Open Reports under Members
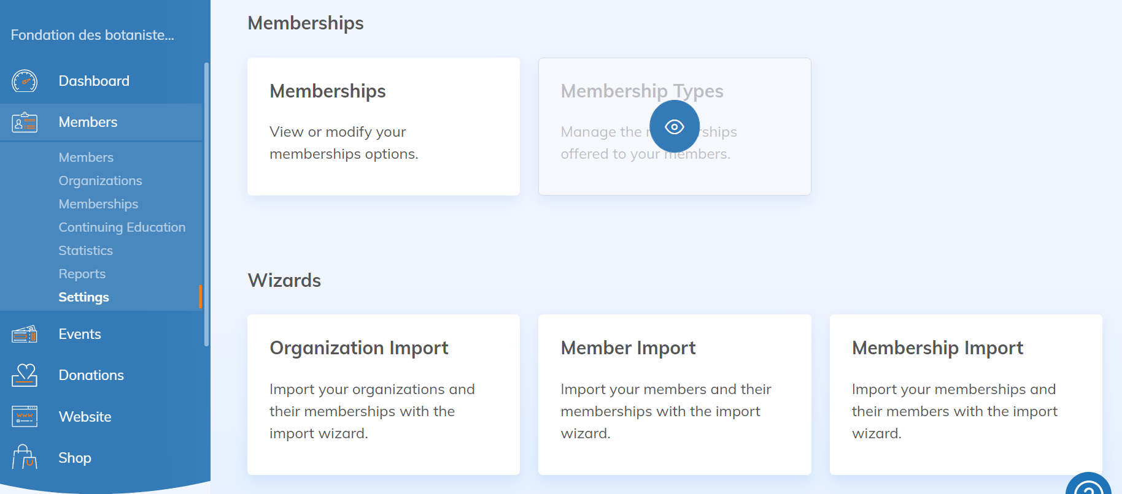1122x494 pixels. tap(82, 274)
